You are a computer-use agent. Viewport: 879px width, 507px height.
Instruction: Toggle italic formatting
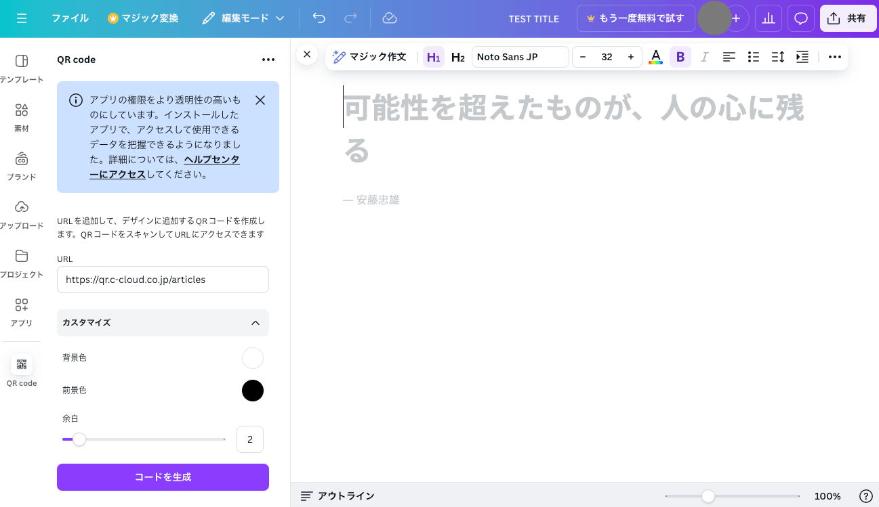704,57
